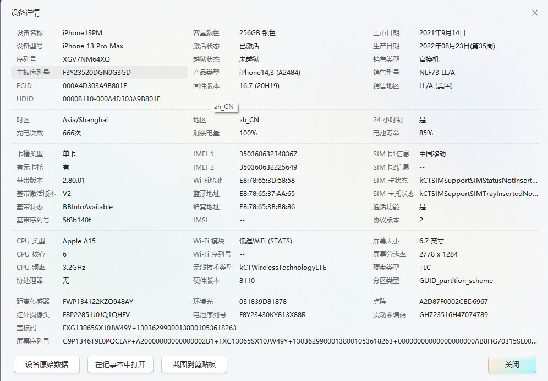The width and height of the screenshot is (548, 381).
Task: Copy a screenshot with 截图到剪贴板
Action: click(194, 364)
